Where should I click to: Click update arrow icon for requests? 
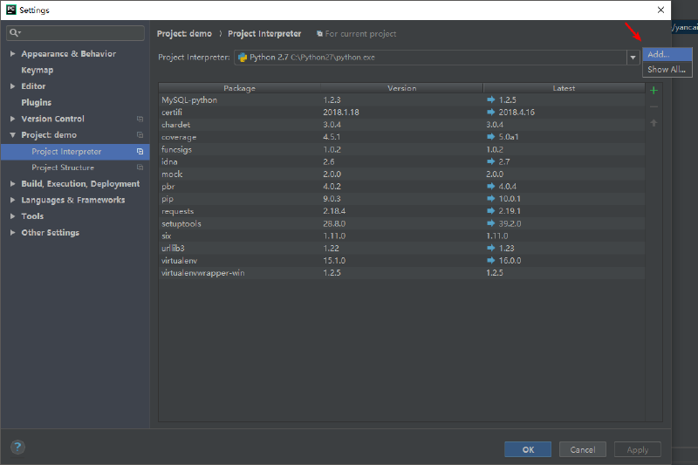(491, 211)
